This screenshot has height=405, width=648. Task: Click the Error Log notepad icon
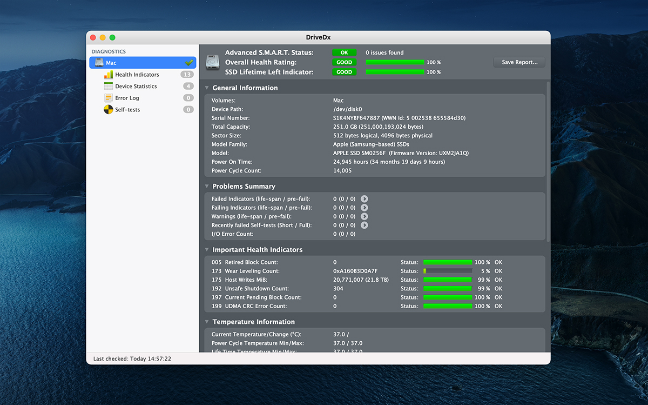[x=108, y=98]
